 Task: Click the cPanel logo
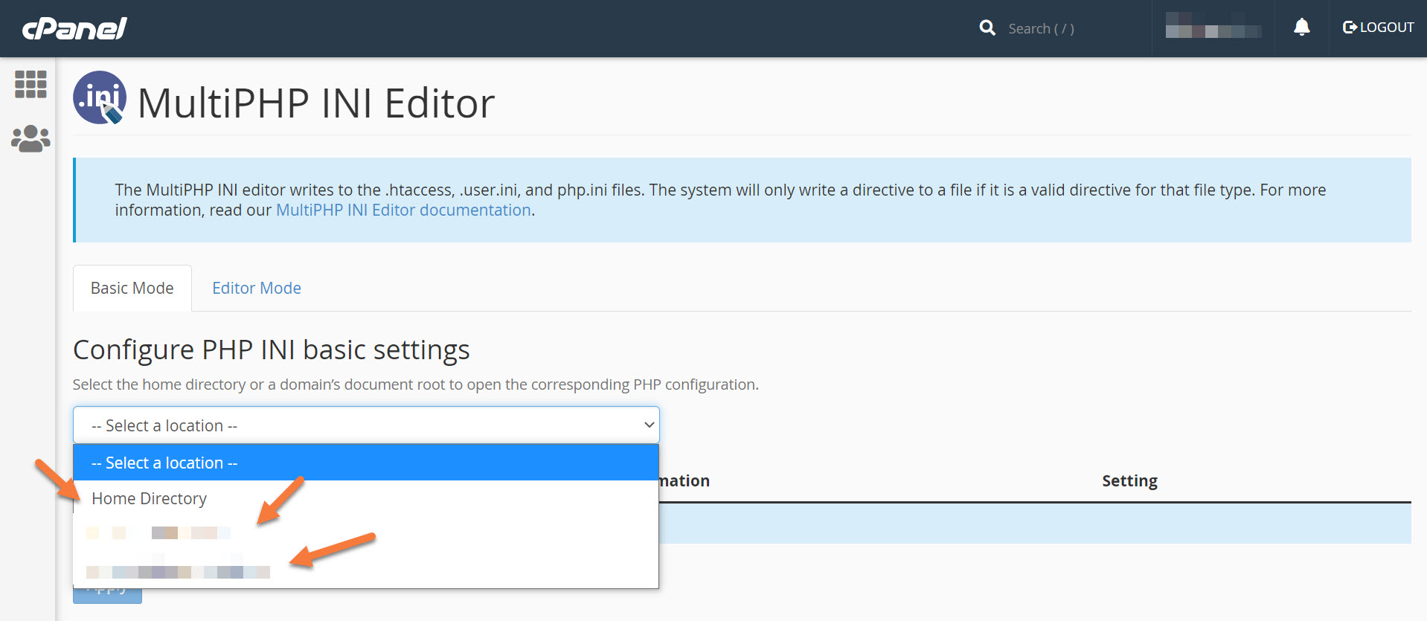(74, 28)
